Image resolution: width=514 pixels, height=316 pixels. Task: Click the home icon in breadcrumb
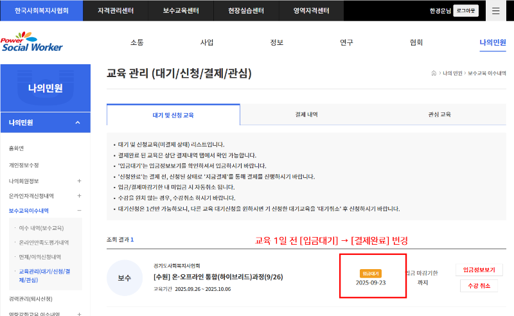[434, 74]
